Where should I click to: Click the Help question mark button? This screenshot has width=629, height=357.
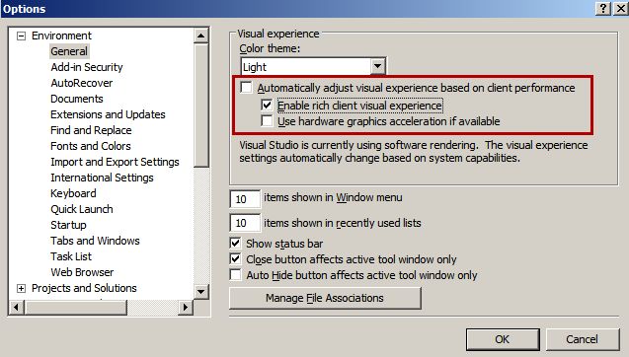(603, 9)
